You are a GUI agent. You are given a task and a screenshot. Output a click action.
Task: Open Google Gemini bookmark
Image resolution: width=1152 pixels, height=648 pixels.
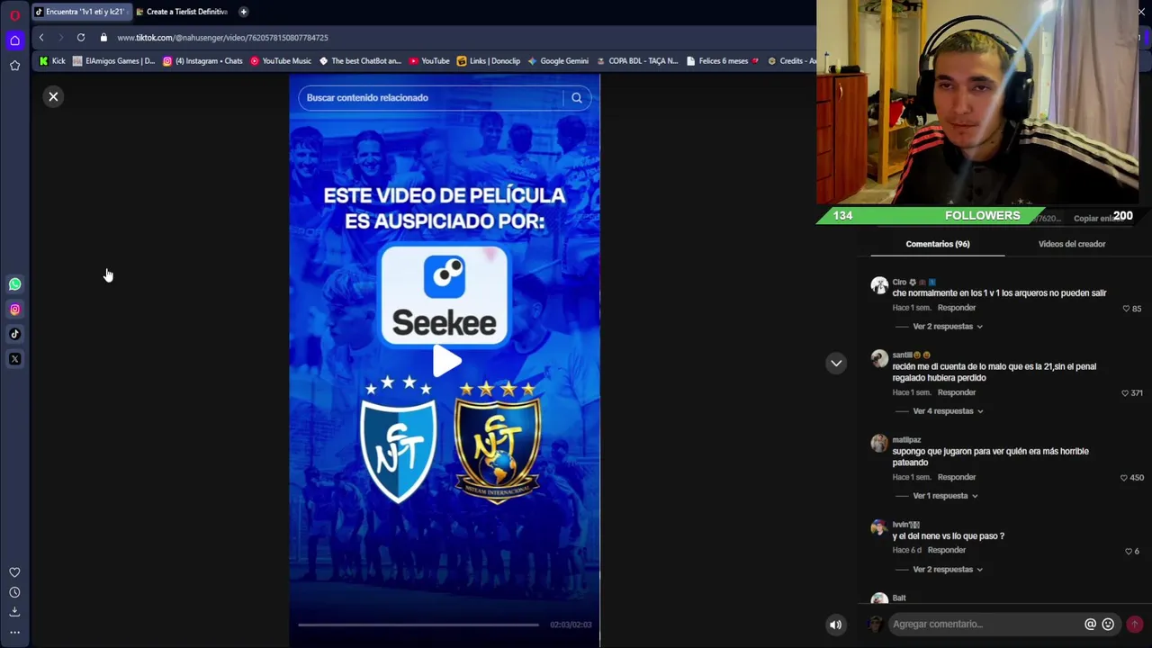tap(558, 61)
